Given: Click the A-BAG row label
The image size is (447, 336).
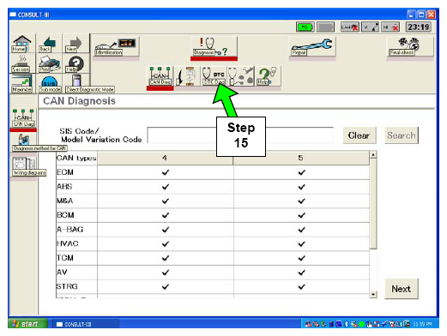Looking at the screenshot, I should click(70, 230).
